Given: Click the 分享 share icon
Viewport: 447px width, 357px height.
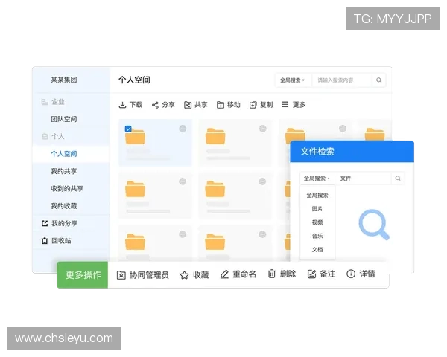Looking at the screenshot, I should 155,105.
